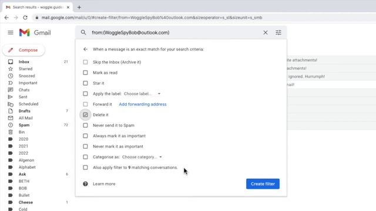
Task: Open the Ask label
Action: pyautogui.click(x=22, y=174)
